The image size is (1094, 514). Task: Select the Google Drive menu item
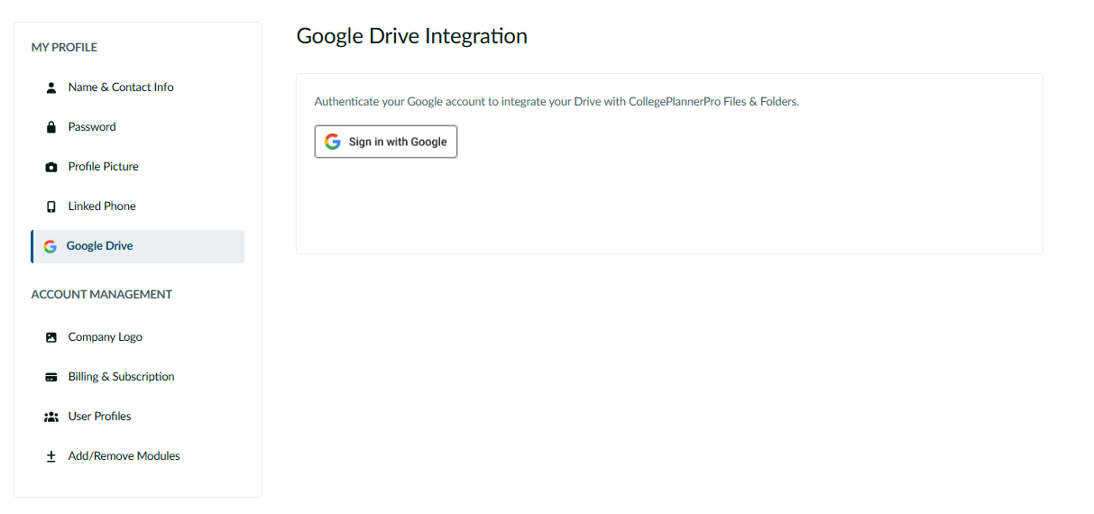click(100, 246)
